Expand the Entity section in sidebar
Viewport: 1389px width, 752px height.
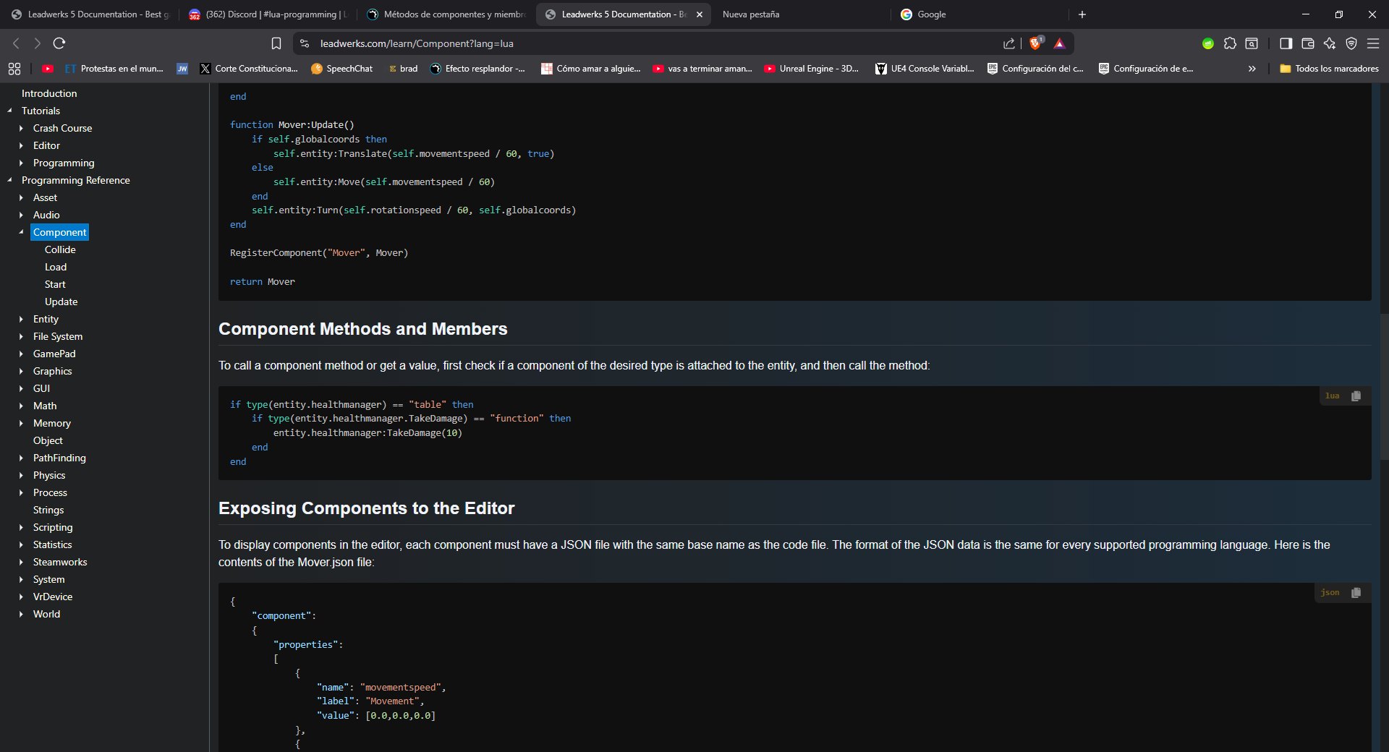tap(21, 319)
